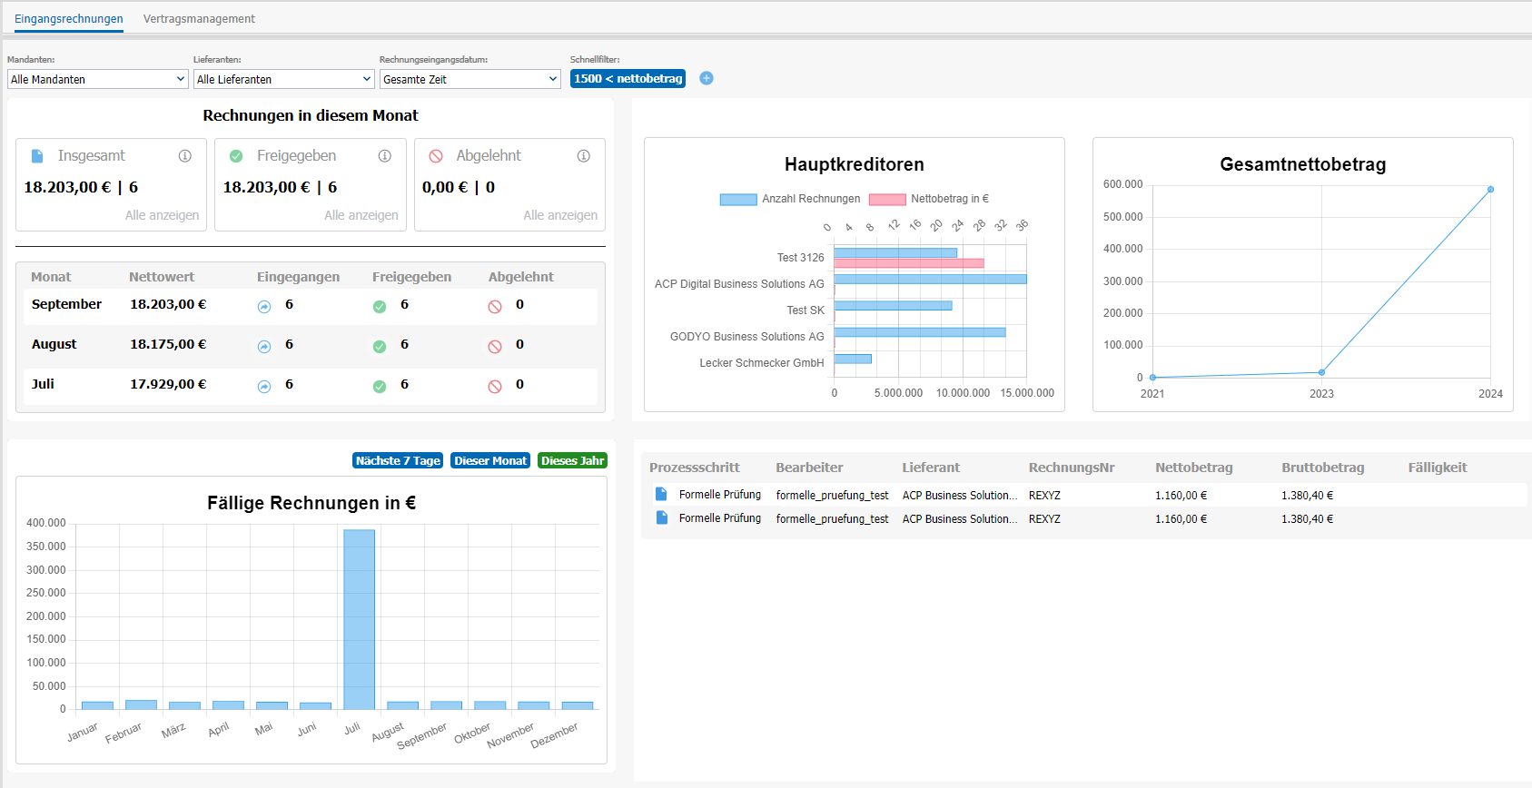Select the Nächste 7 Tage filter button

point(398,460)
